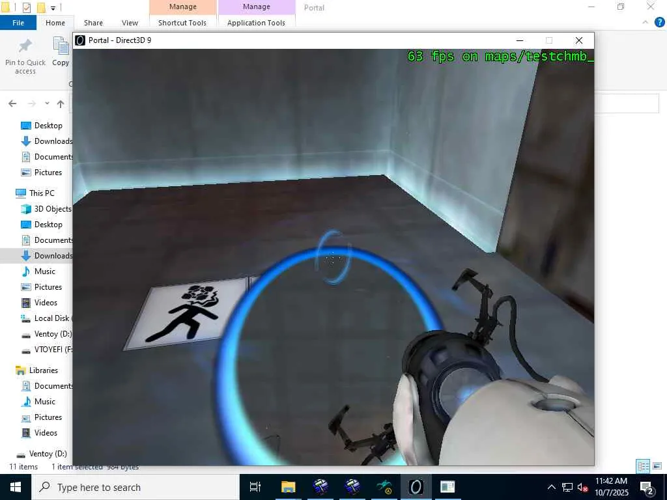The height and width of the screenshot is (500, 667).
Task: Click the rightmost window app on taskbar
Action: click(447, 487)
